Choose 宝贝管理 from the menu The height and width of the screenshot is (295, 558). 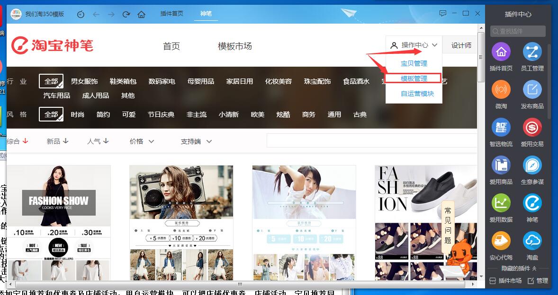(x=414, y=63)
